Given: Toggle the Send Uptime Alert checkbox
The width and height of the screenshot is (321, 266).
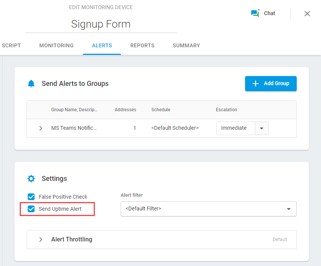Looking at the screenshot, I should tap(31, 209).
